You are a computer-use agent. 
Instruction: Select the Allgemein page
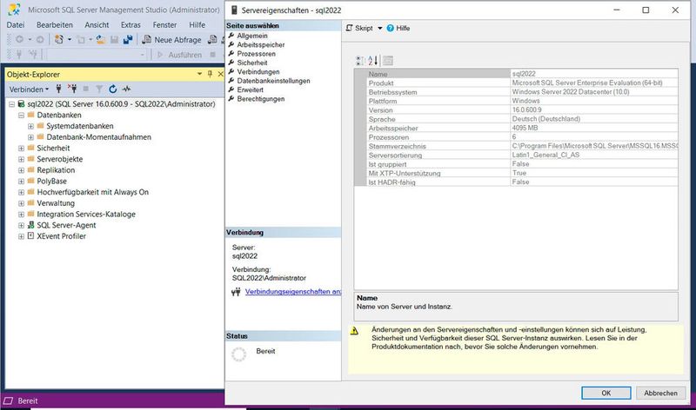pos(252,36)
